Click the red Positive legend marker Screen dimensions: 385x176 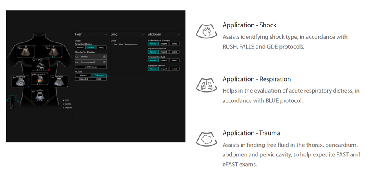tap(63, 104)
